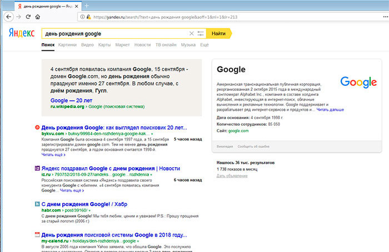Show site information icon in address bar

82,17
